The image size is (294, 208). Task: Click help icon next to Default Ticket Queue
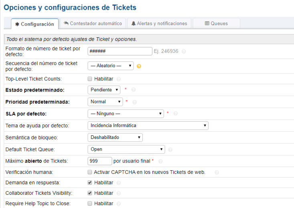pyautogui.click(x=170, y=149)
